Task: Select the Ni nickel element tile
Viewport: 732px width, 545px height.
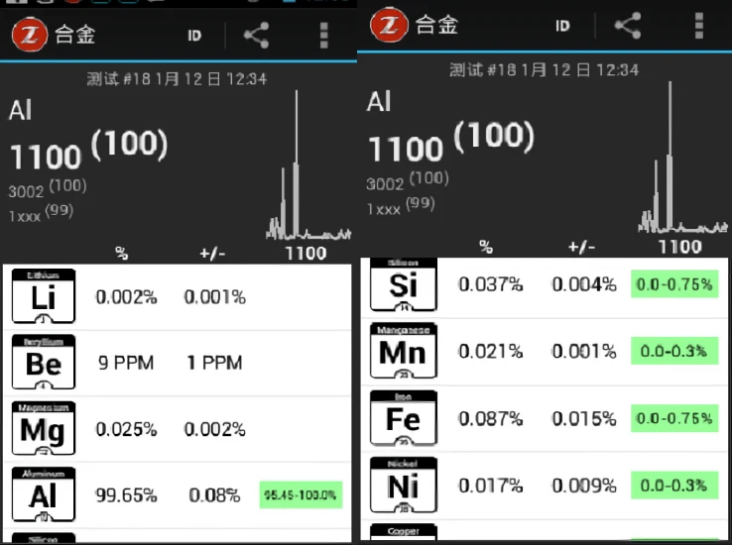Action: (x=404, y=486)
